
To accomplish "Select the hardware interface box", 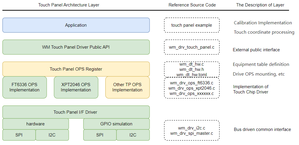I will tap(36, 124).
